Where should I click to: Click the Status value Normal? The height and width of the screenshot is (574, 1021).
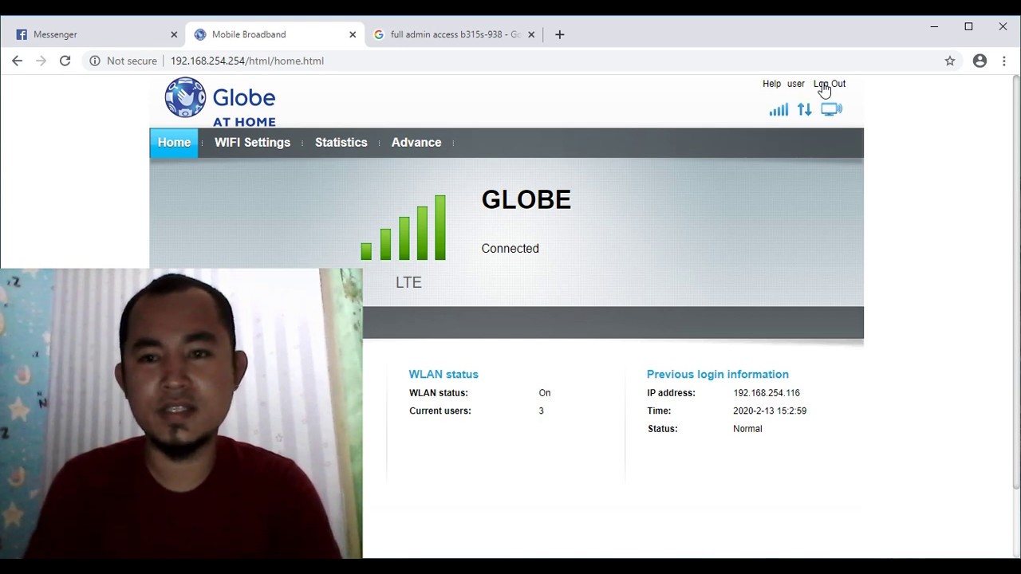tap(747, 429)
